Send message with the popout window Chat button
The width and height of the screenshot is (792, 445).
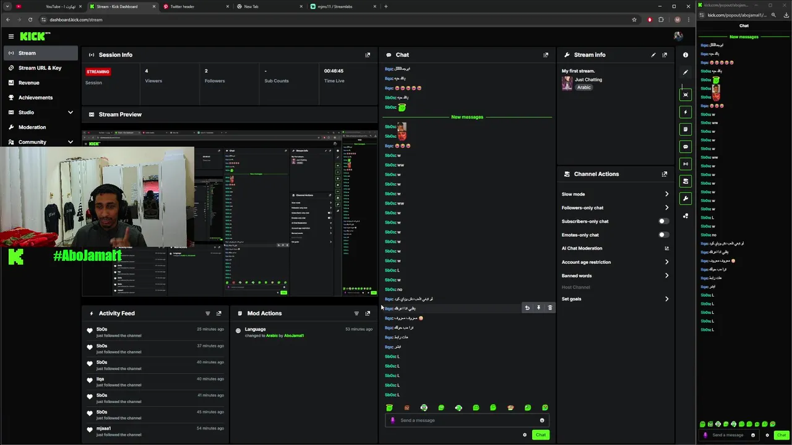[781, 435]
